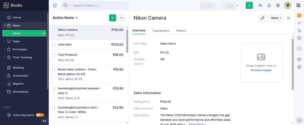Open list options ellipsis menu
Viewport: 304px width, 125px height.
click(122, 18)
